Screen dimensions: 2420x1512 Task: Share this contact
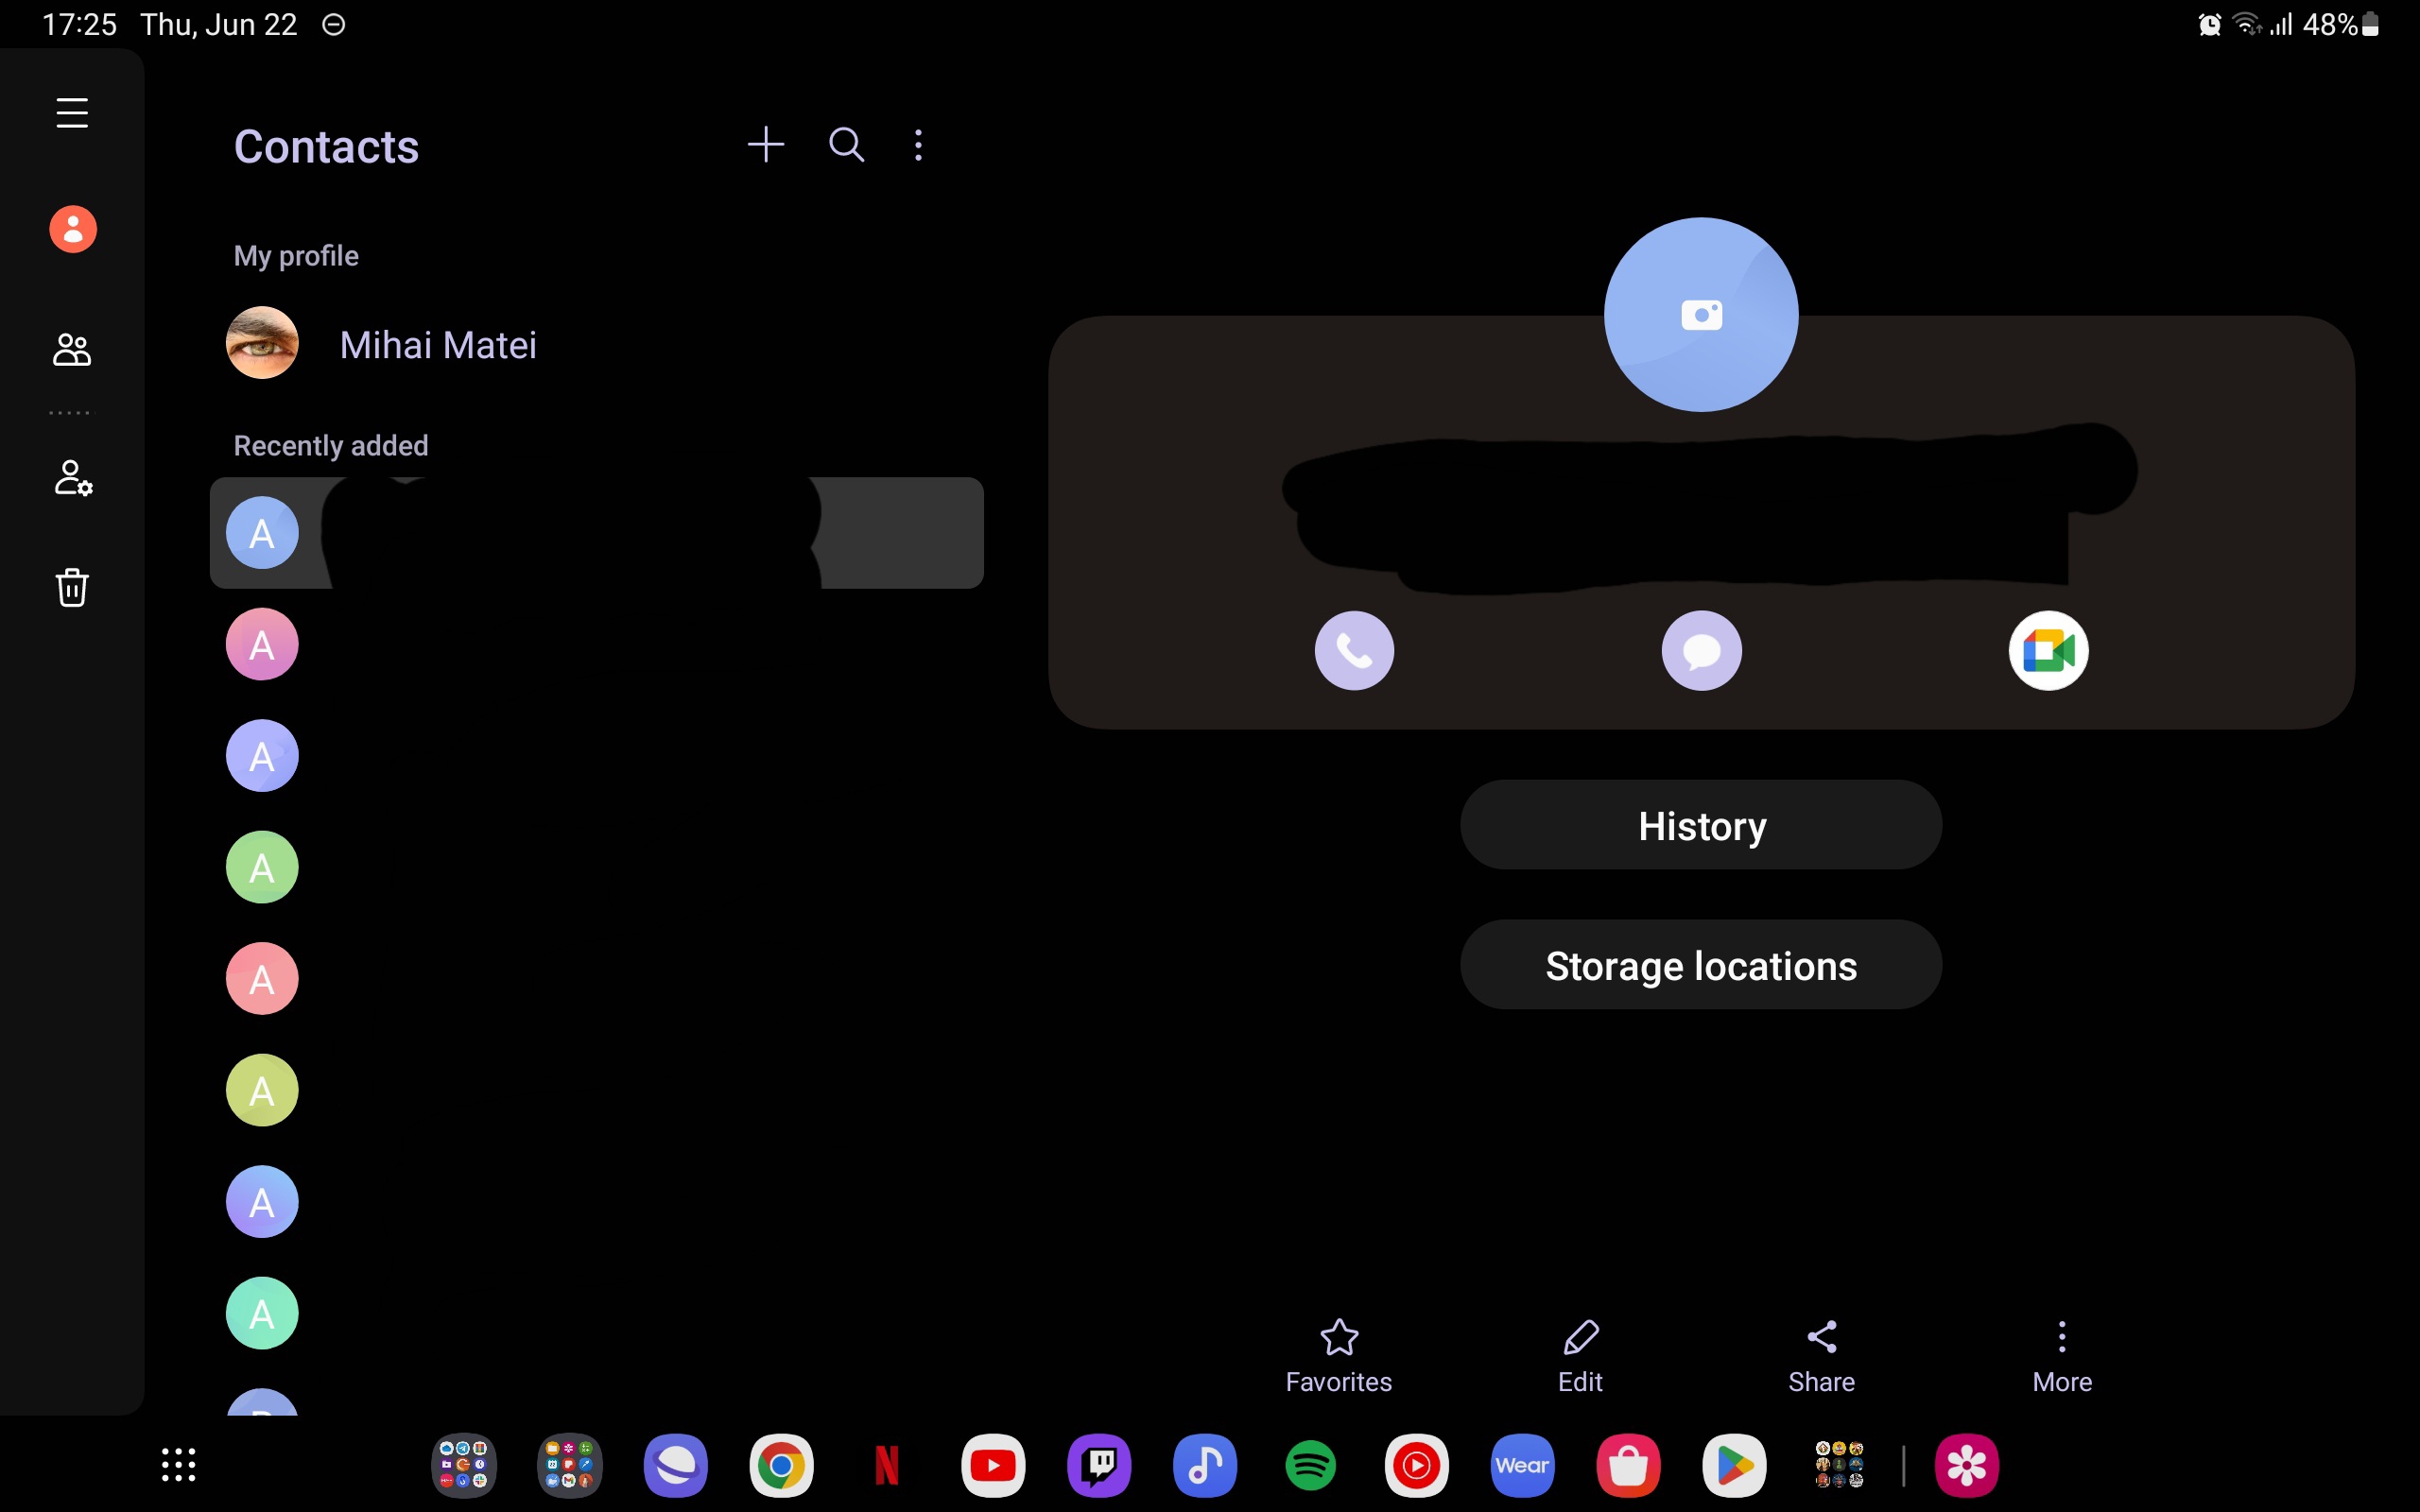coord(1821,1355)
